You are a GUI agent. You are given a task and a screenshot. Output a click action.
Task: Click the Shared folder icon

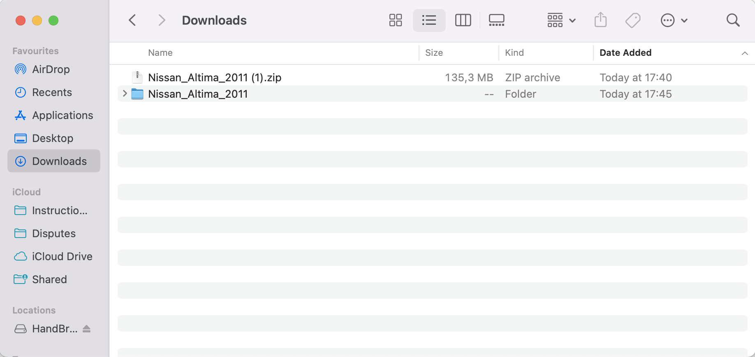point(21,279)
